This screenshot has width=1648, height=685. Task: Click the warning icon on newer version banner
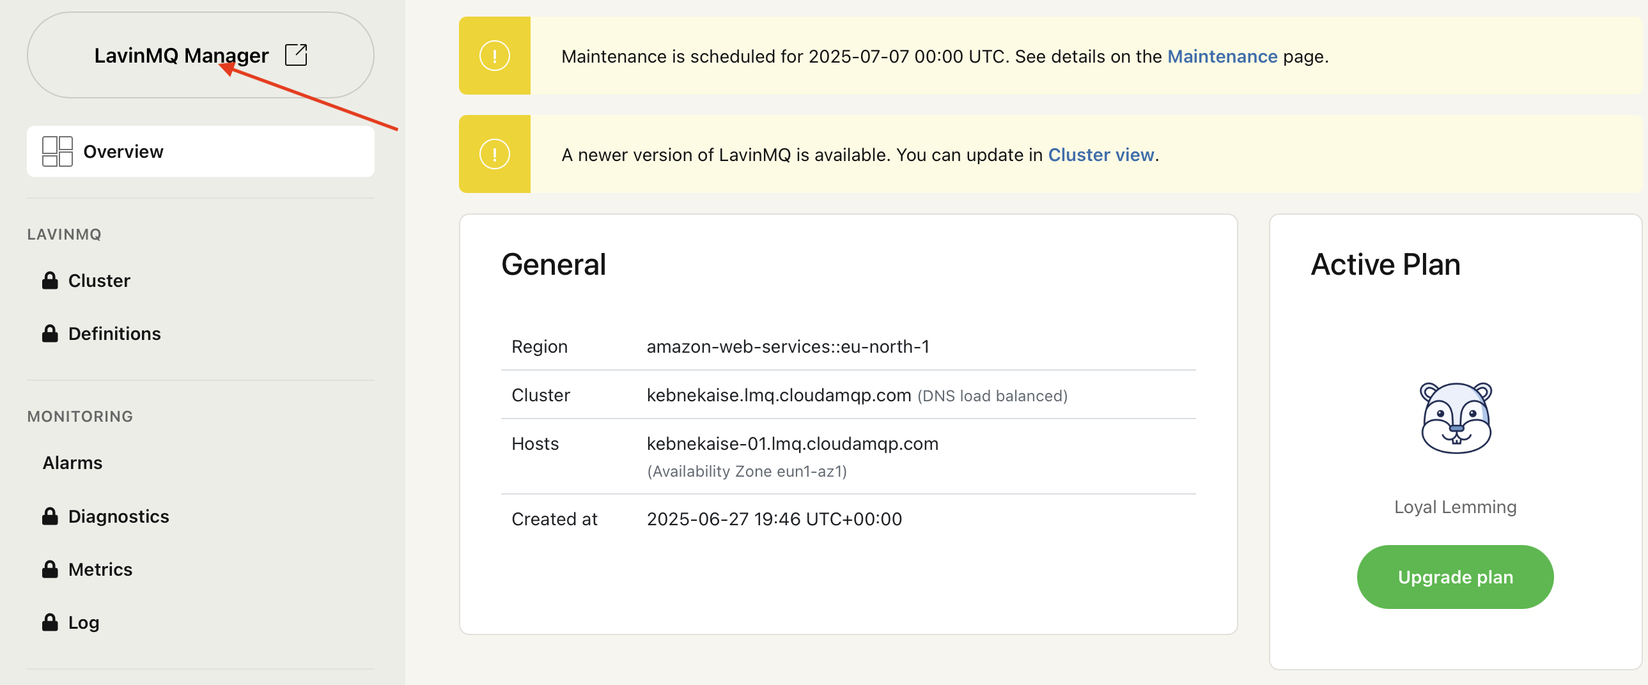tap(495, 154)
